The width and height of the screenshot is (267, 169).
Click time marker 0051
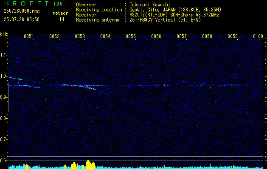pyautogui.click(x=28, y=36)
